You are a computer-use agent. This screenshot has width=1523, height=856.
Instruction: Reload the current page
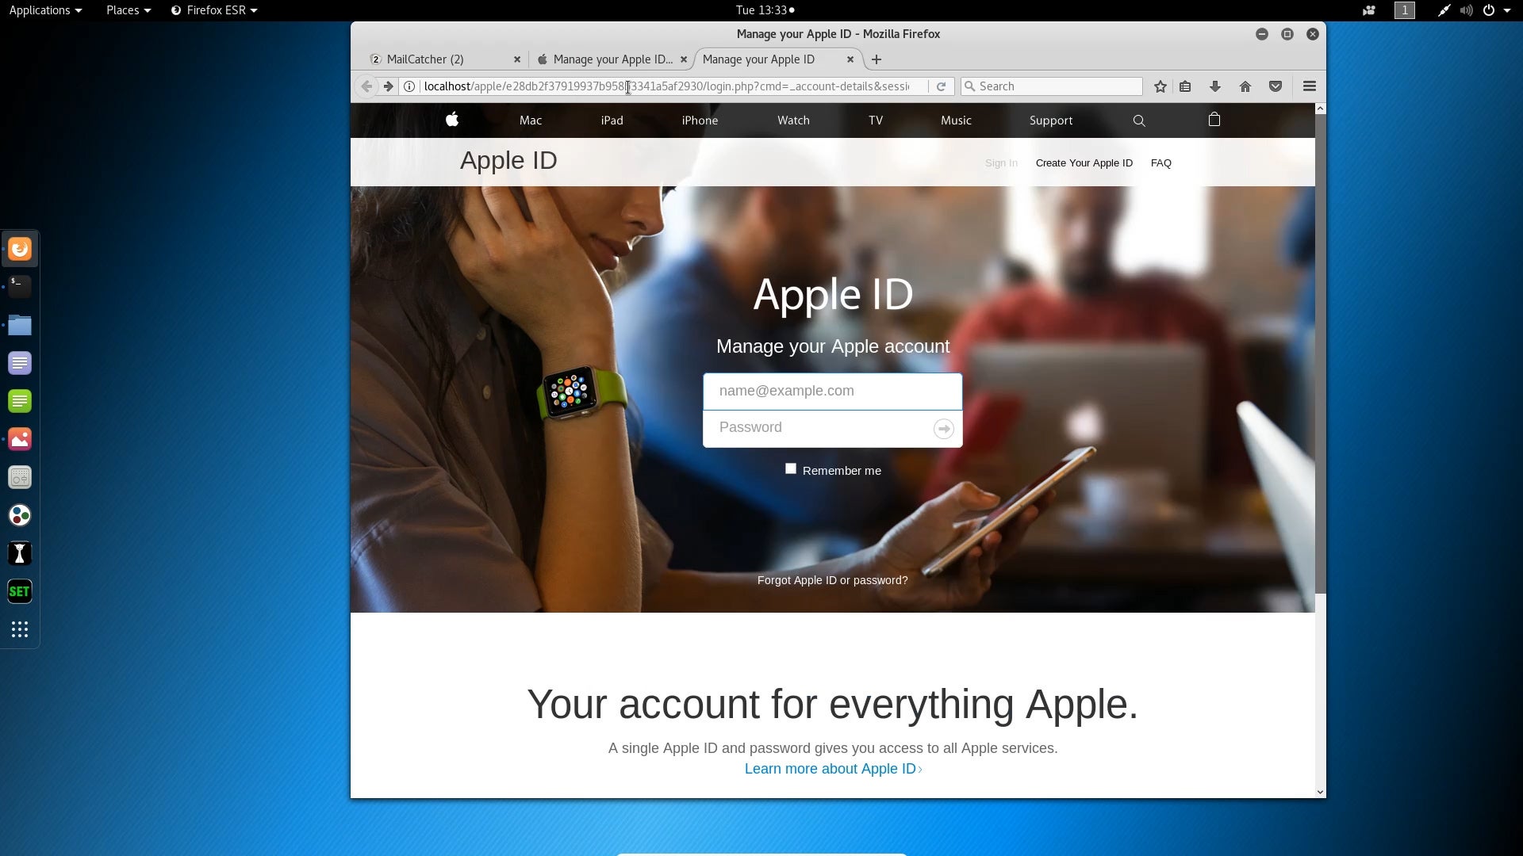[941, 86]
